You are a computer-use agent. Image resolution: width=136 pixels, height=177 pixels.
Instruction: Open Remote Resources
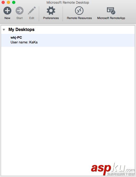pyautogui.click(x=79, y=11)
